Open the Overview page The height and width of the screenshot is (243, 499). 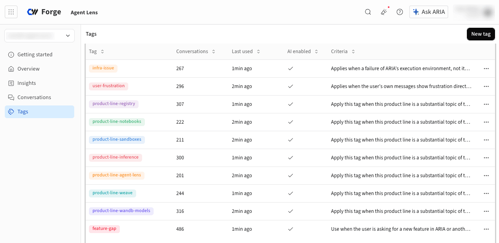[x=39, y=69]
